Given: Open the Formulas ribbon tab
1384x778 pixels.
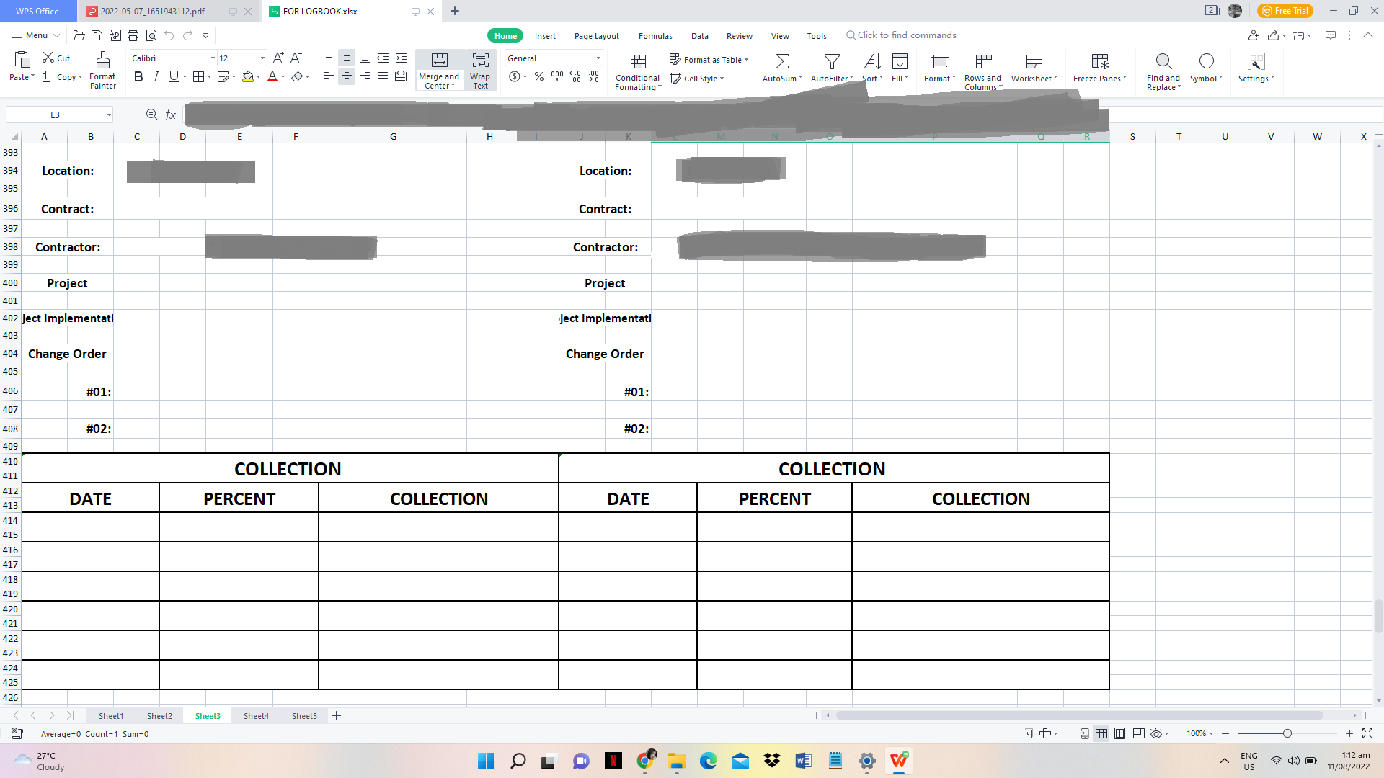Looking at the screenshot, I should [655, 36].
